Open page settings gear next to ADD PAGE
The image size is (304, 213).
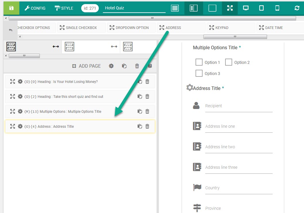(x=111, y=66)
